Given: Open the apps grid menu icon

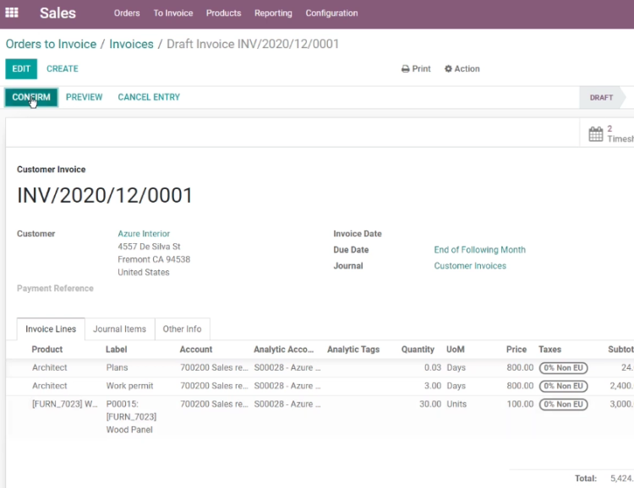Looking at the screenshot, I should [11, 13].
